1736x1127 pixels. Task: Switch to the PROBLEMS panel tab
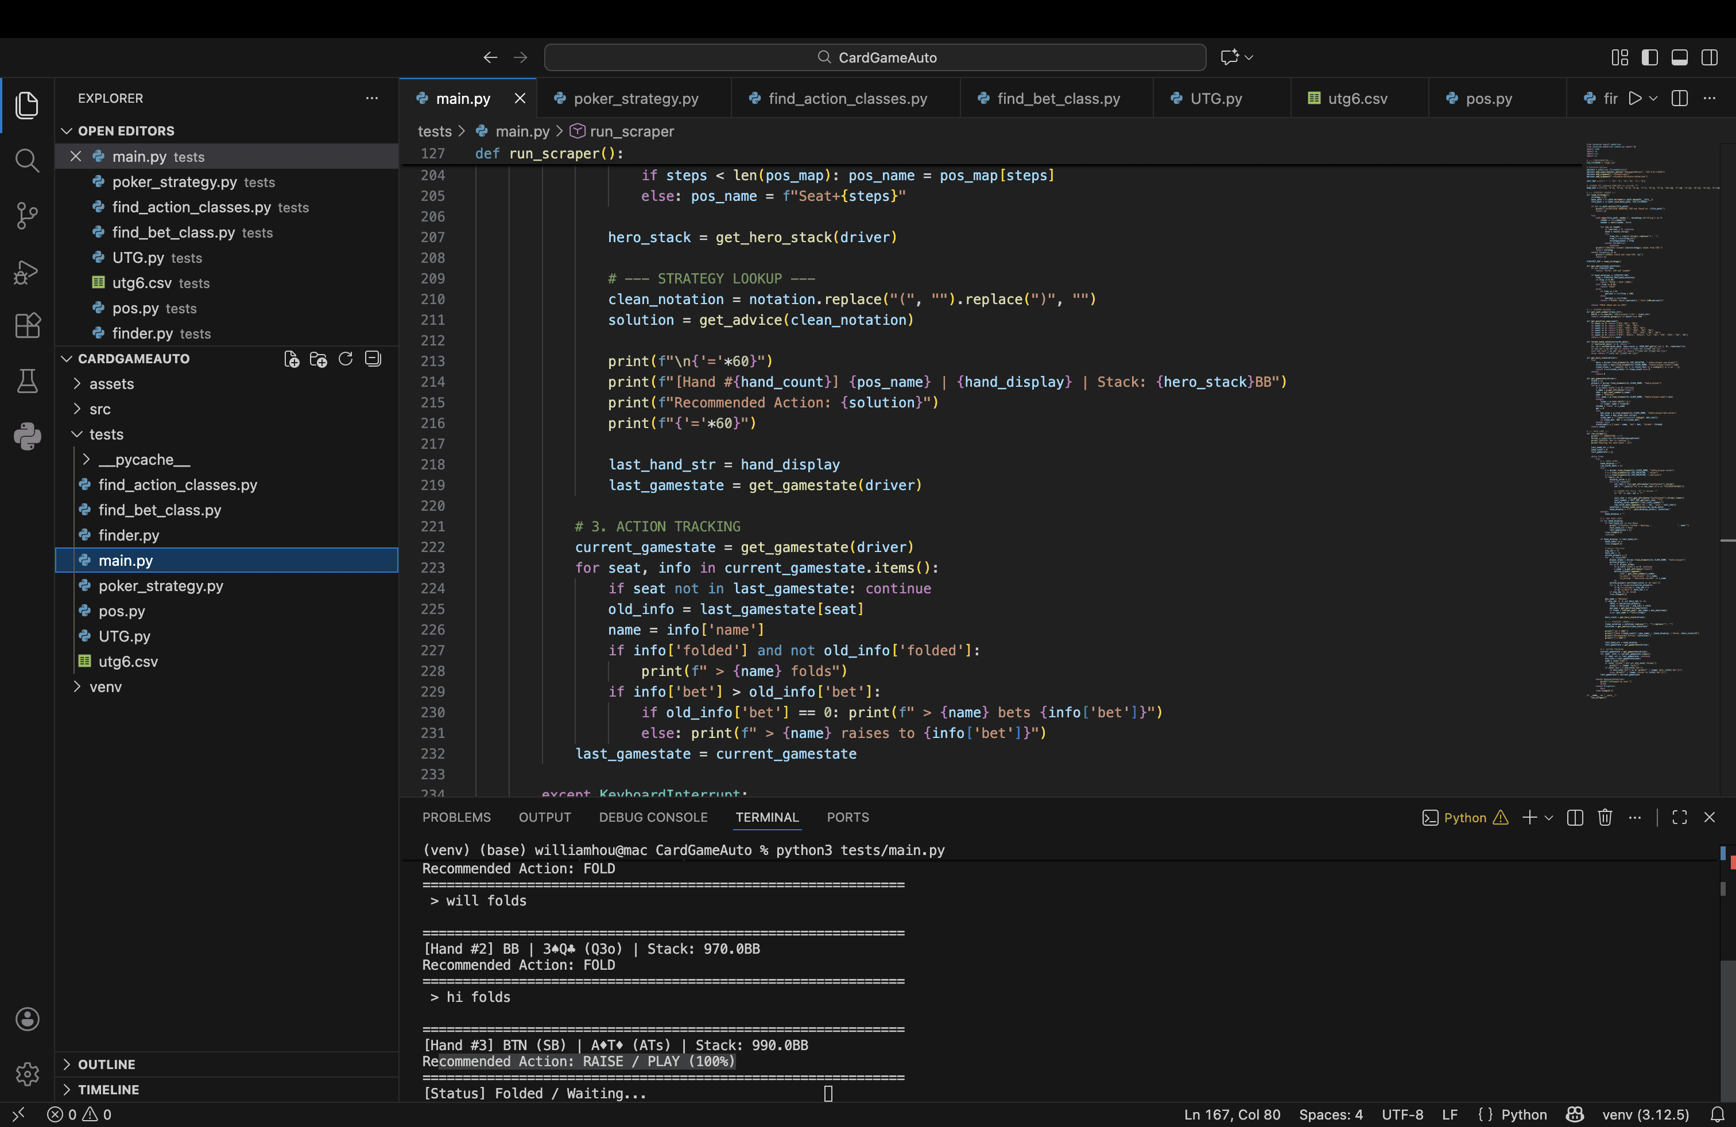pyautogui.click(x=456, y=817)
